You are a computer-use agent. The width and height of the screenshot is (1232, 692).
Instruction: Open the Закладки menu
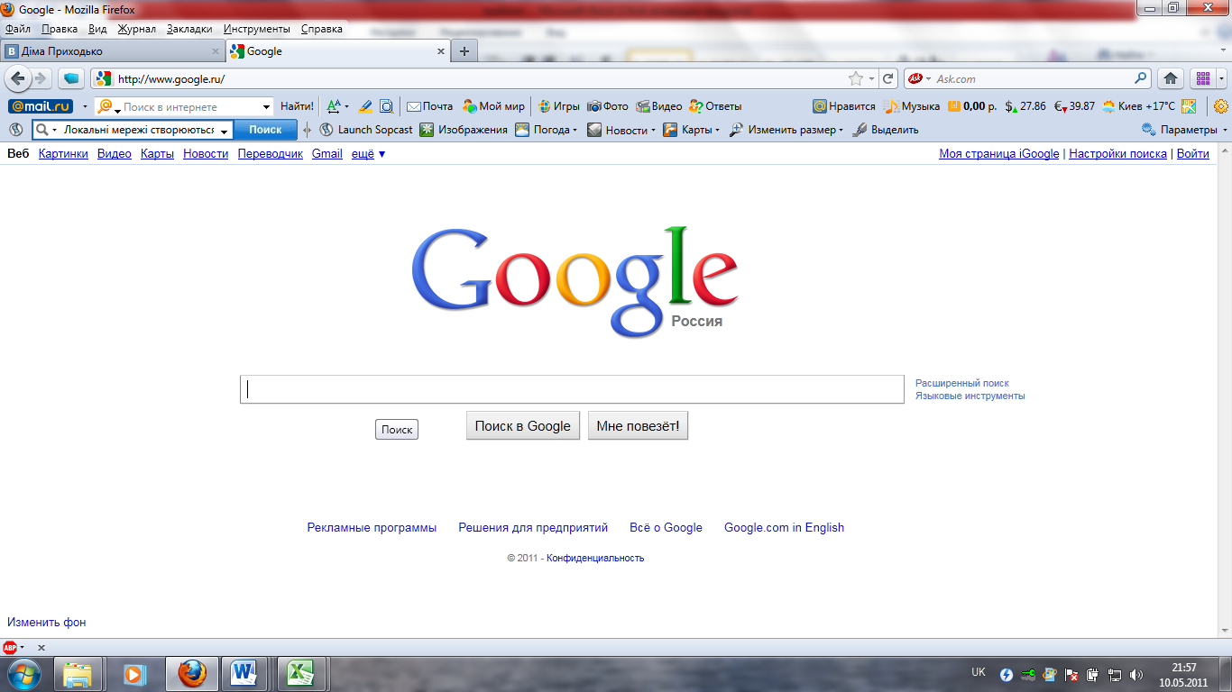click(189, 29)
